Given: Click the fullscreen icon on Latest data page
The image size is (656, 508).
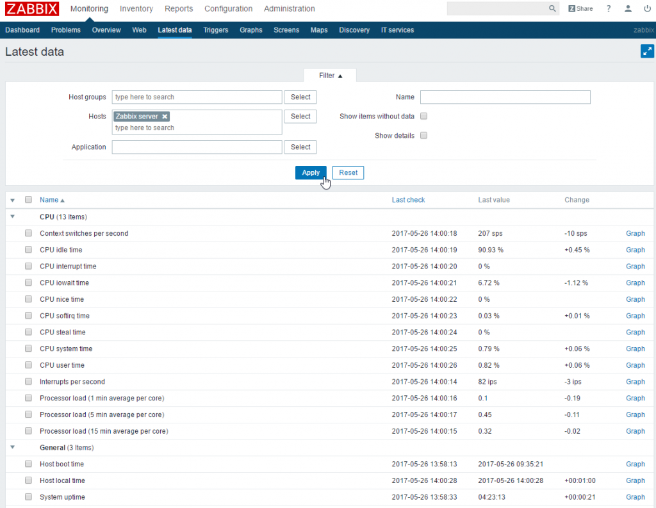Looking at the screenshot, I should pos(647,51).
